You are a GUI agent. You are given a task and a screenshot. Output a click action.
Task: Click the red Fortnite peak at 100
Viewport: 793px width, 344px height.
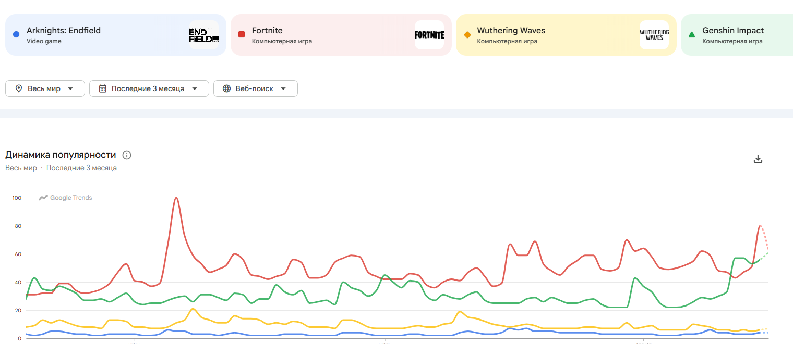(x=176, y=198)
